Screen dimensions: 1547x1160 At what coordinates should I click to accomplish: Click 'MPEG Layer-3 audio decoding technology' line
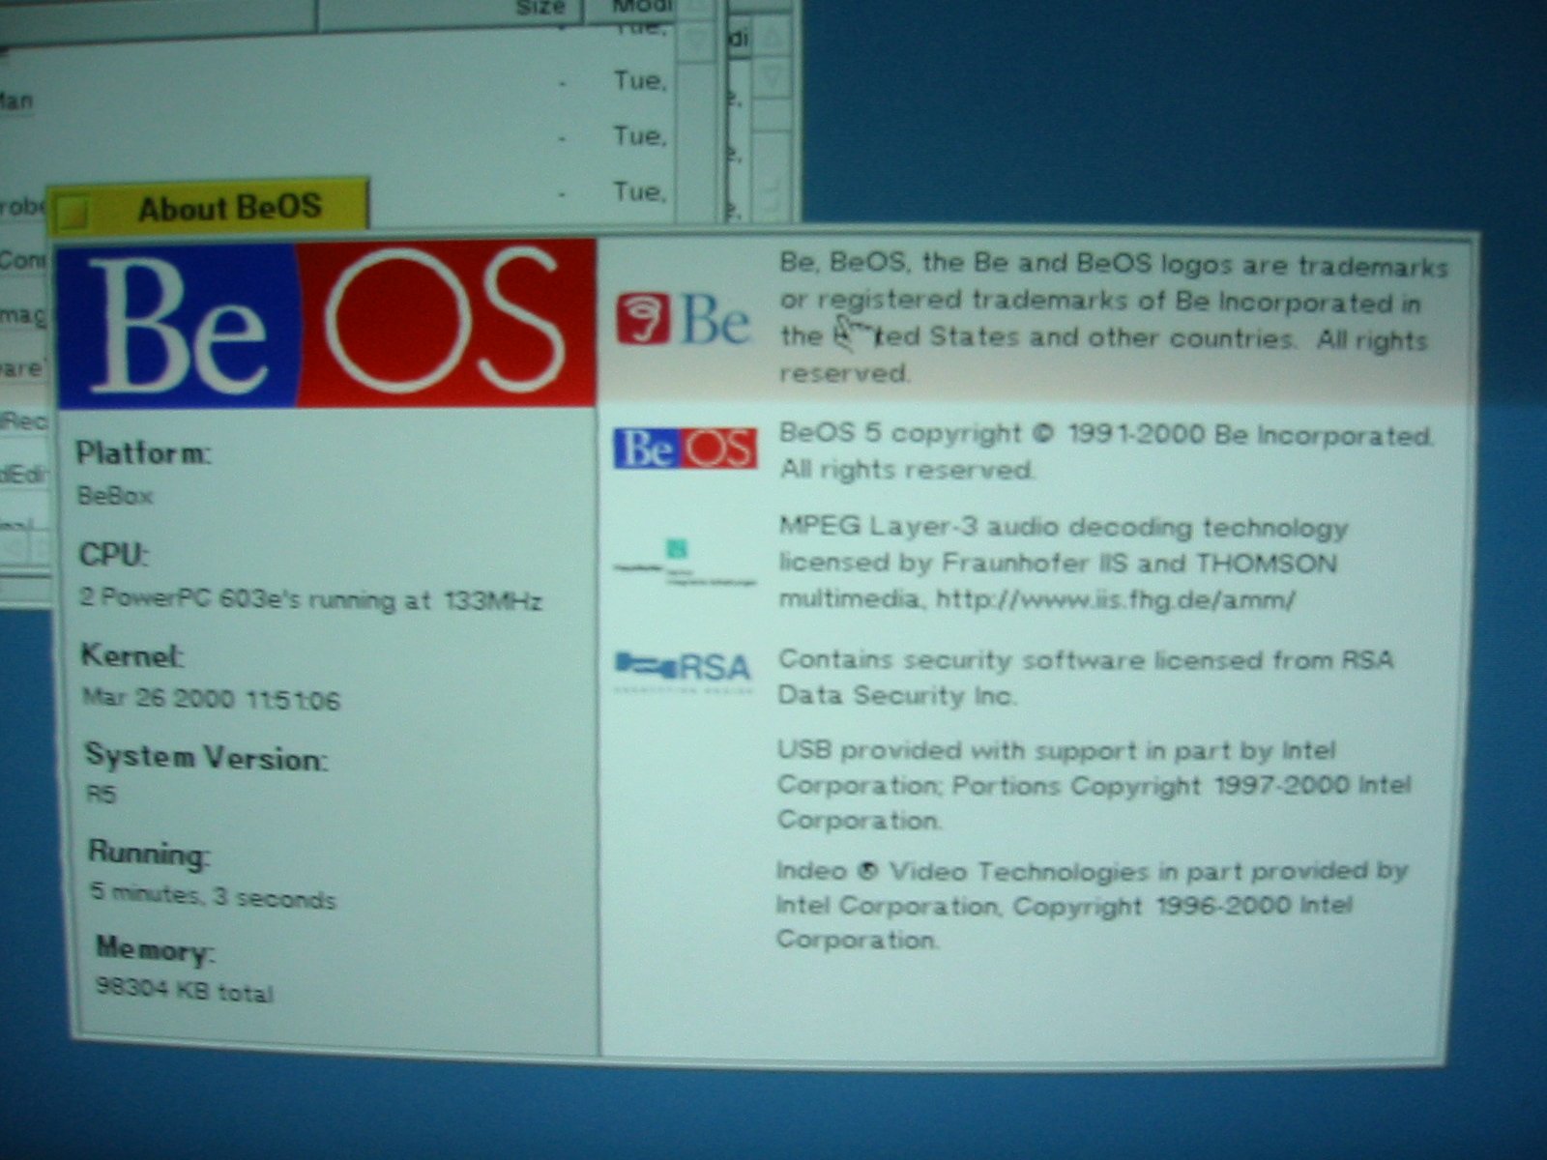tap(1063, 528)
